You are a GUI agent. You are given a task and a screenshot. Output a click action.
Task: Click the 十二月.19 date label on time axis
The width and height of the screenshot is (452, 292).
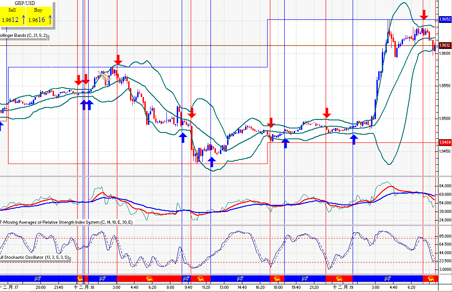[343, 287]
